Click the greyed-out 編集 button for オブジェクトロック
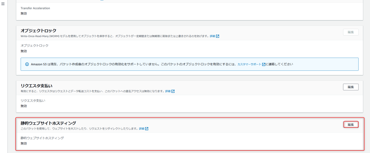This screenshot has width=370, height=153. click(x=351, y=32)
